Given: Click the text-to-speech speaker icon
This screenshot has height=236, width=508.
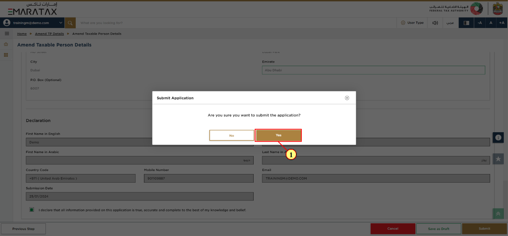Looking at the screenshot, I should click(435, 23).
